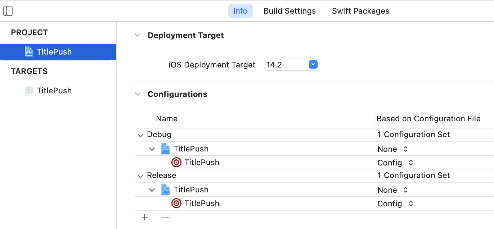This screenshot has height=229, width=494.
Task: Open the iOS Deployment Target dropdown
Action: [x=313, y=65]
